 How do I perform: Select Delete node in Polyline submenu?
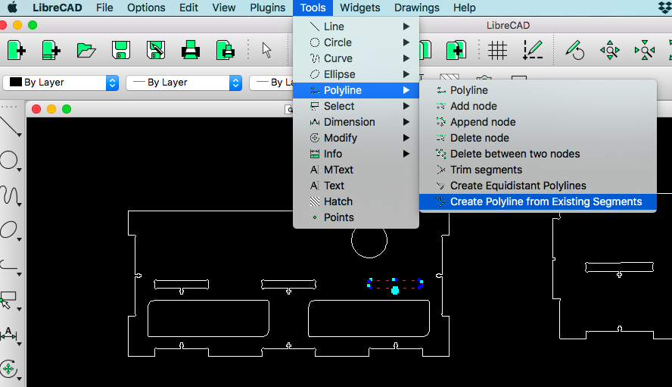(x=538, y=138)
